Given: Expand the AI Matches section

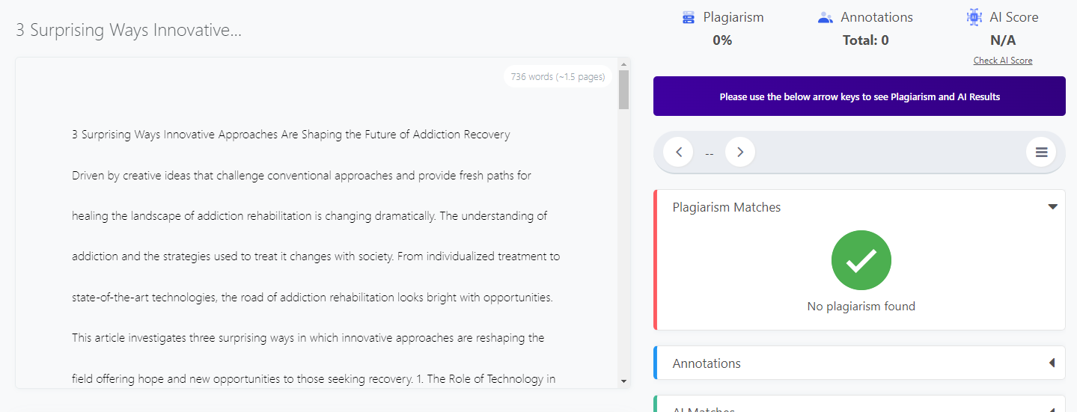Looking at the screenshot, I should coord(859,405).
